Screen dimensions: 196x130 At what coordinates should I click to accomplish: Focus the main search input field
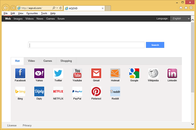[86, 45]
